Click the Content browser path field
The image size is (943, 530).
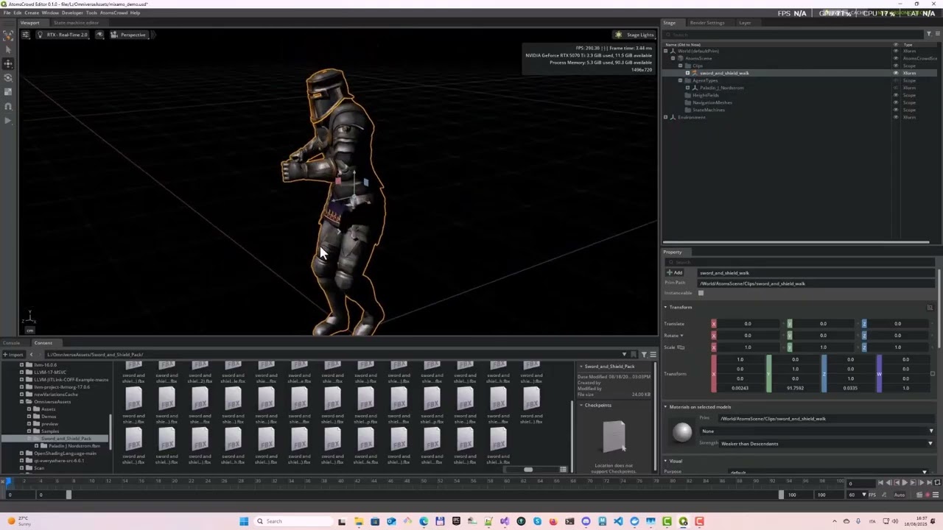point(332,355)
